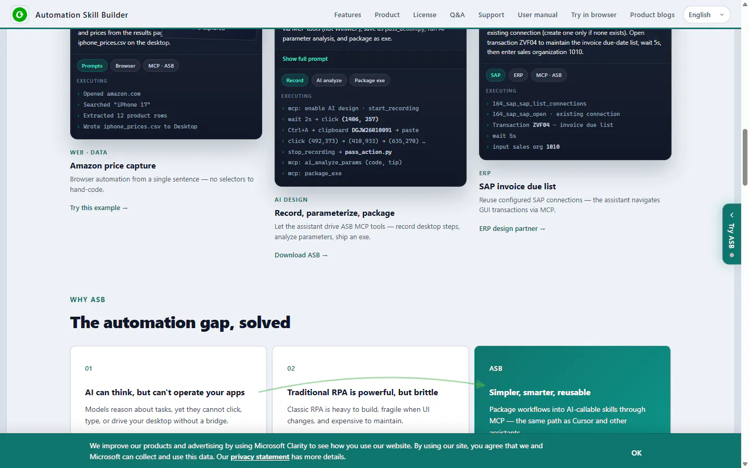
Task: Select the Prompts tag chip
Action: pyautogui.click(x=92, y=66)
